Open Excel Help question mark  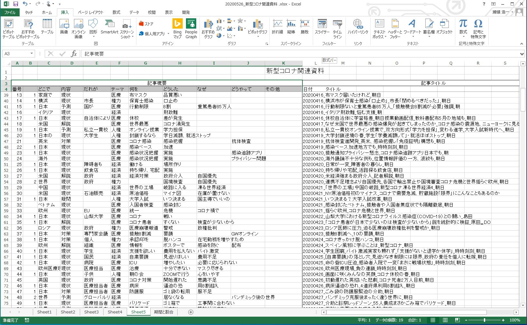click(x=484, y=4)
